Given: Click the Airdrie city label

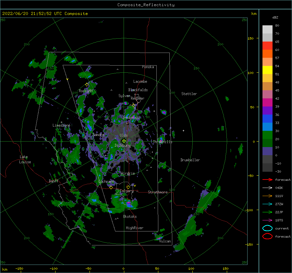Looking at the screenshot, I should click(128, 173).
